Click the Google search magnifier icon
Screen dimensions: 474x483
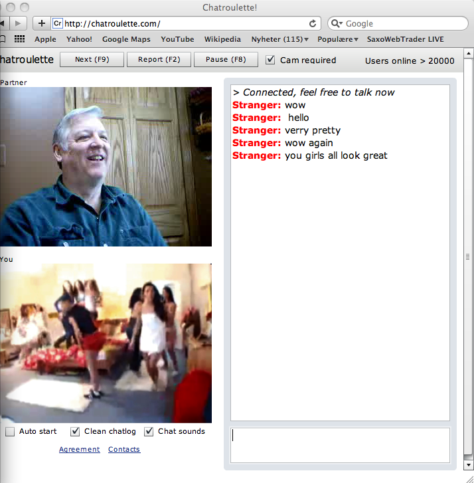pos(337,24)
